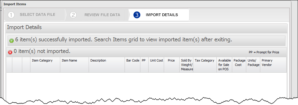
Task: Click the 6 item(s) successfully imported message
Action: pos(124,40)
